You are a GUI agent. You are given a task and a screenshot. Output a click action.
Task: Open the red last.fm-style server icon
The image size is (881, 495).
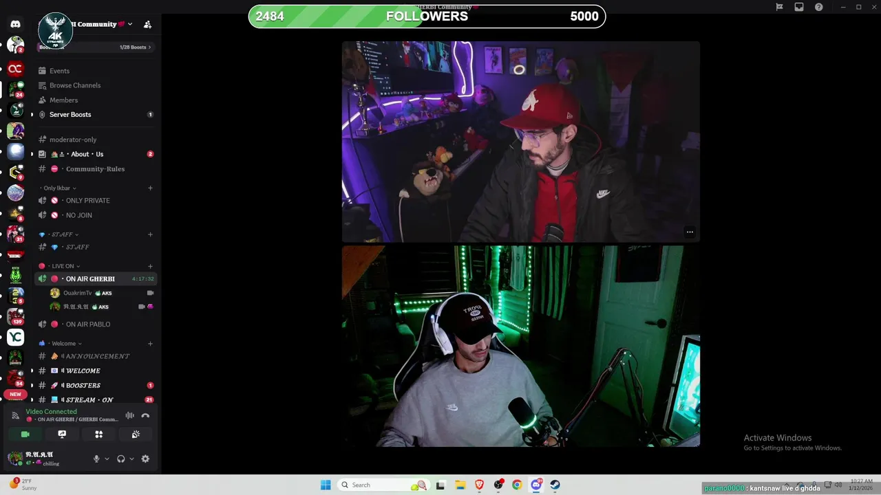(x=15, y=69)
